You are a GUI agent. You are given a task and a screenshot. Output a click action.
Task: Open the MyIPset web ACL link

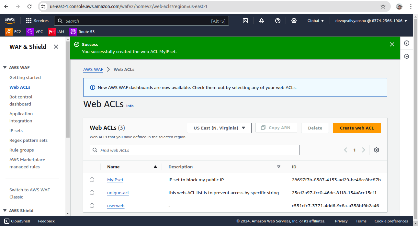[x=115, y=180]
